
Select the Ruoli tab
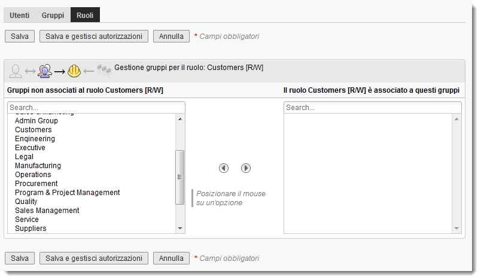click(x=85, y=16)
